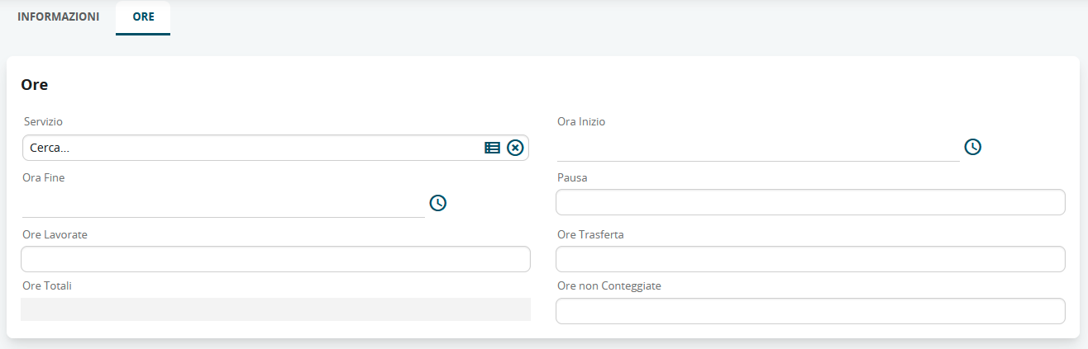Open the Ora Fine clock time picker
Screen dimensions: 1088x349
point(438,203)
